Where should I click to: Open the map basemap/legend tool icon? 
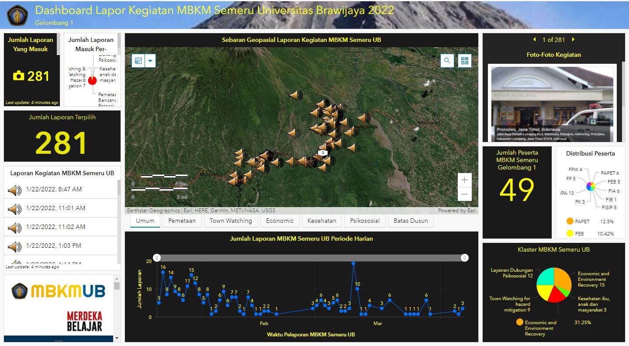tap(138, 61)
